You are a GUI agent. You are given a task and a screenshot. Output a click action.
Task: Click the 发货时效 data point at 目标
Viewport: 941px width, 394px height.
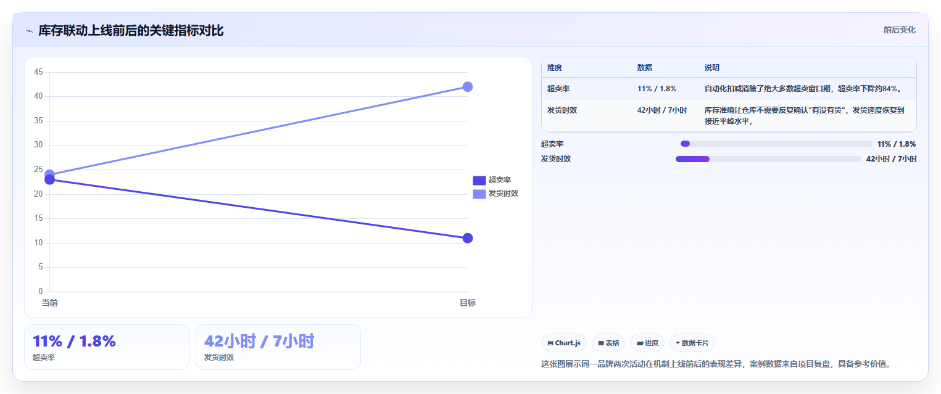click(x=468, y=87)
